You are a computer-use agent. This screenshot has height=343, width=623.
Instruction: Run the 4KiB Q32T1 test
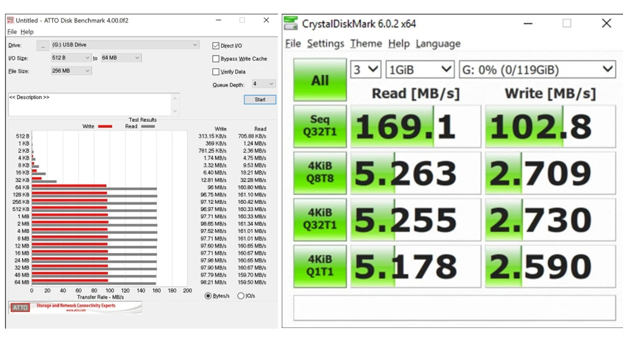click(320, 220)
